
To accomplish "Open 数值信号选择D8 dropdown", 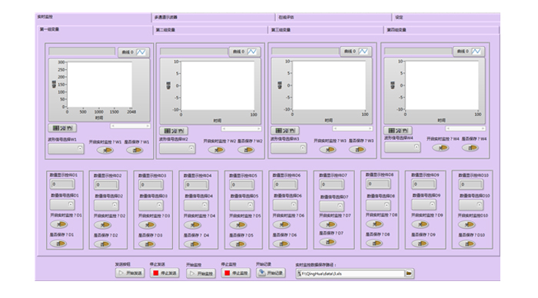I will (378, 205).
